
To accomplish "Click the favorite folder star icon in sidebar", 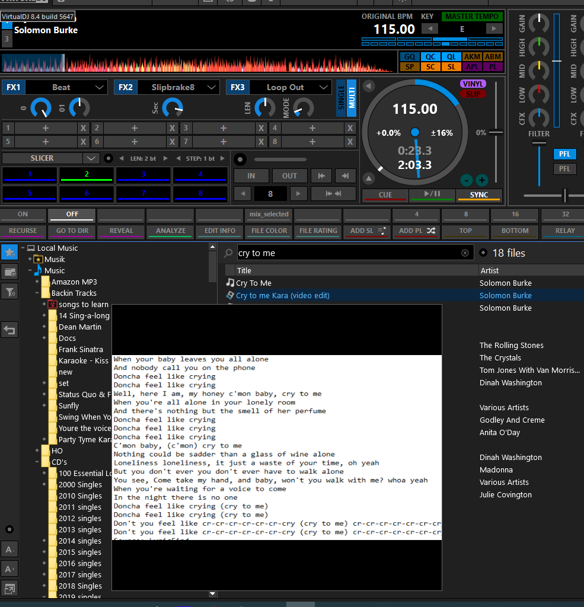I will [x=9, y=253].
